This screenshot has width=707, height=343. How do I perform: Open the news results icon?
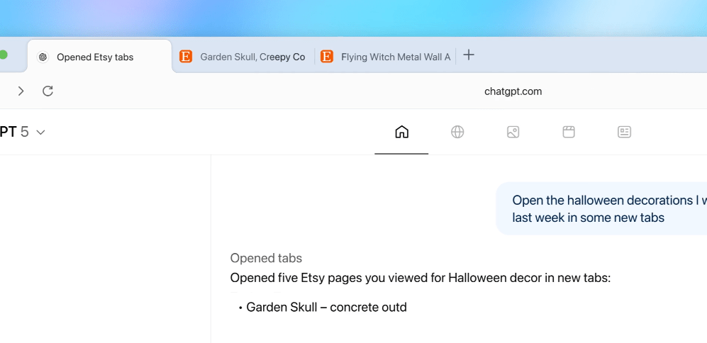point(624,132)
